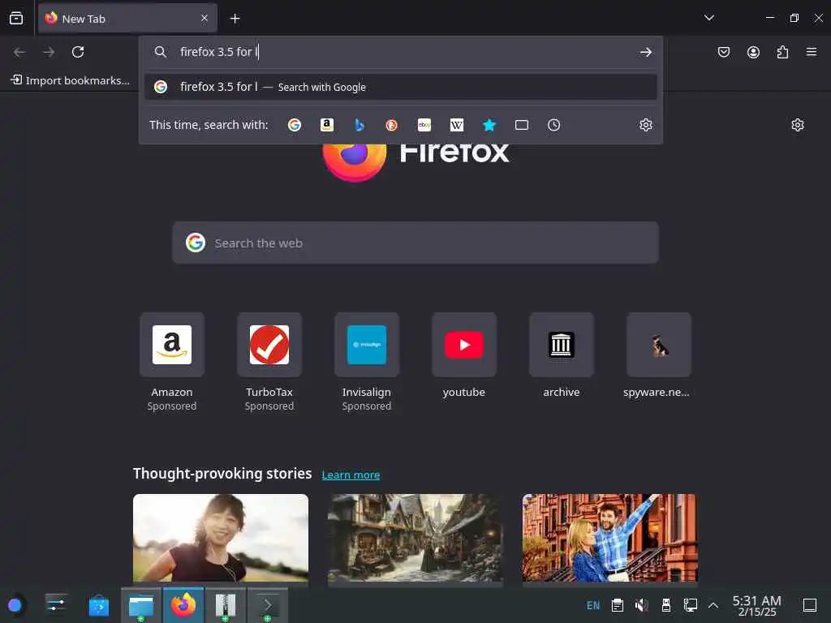Search this time with DuckDuckGo icon
Screen dimensions: 831x623
coord(392,125)
